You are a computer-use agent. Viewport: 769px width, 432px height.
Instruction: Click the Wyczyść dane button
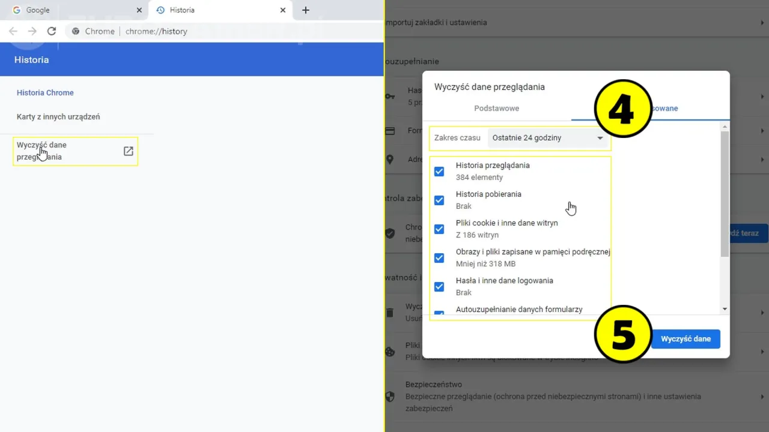685,338
